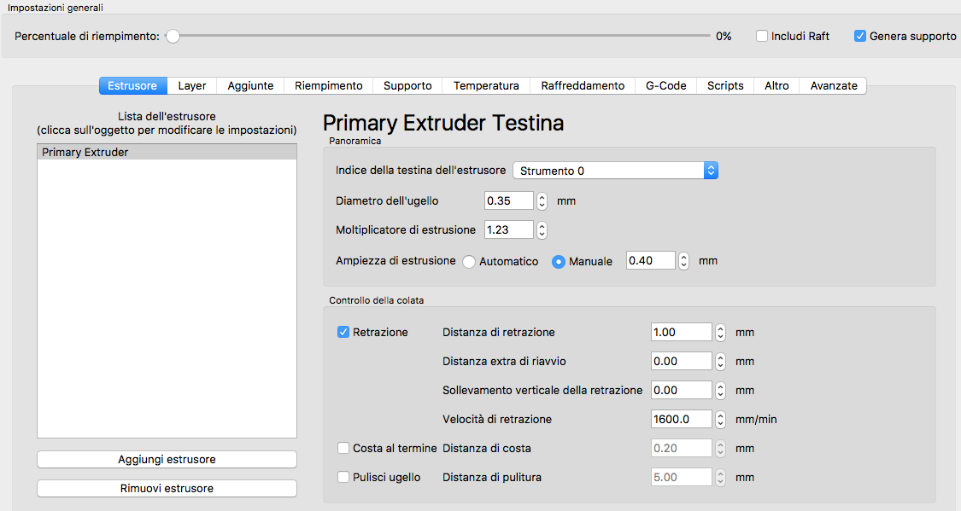Viewport: 961px width, 511px height.
Task: Open the Raffreddamento tab
Action: 583,86
